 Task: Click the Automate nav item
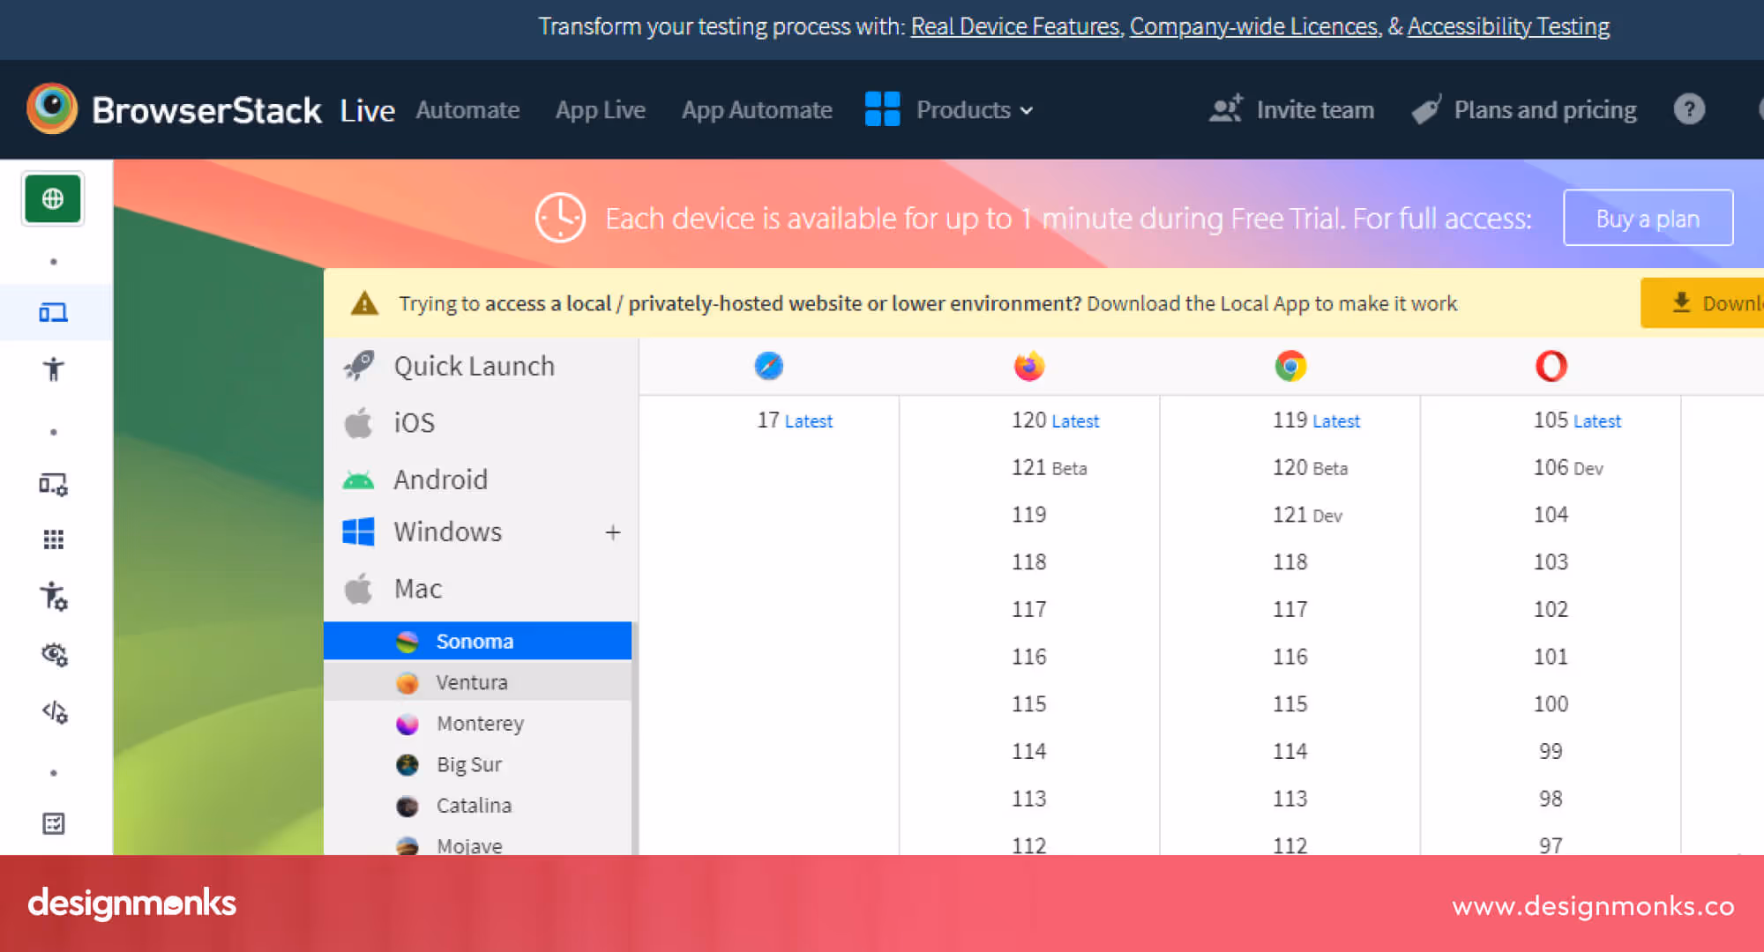pos(467,109)
